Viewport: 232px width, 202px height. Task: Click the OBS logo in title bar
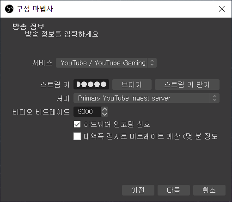pos(9,9)
